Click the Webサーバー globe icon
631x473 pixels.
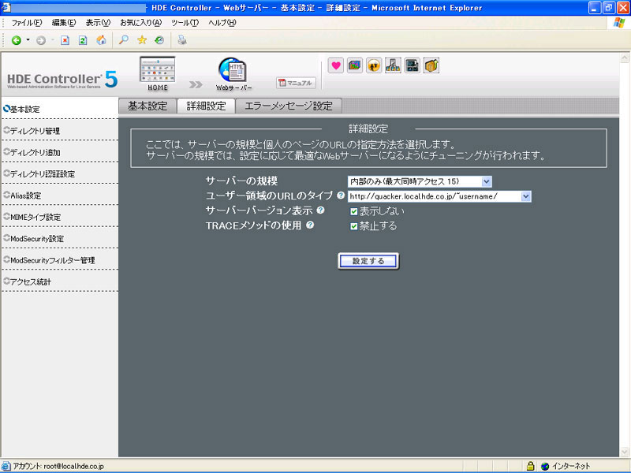tap(233, 74)
